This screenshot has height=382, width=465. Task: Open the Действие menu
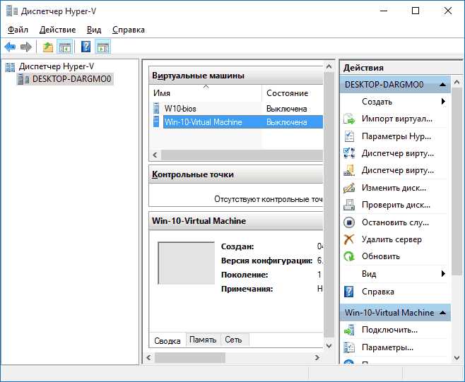pos(57,30)
